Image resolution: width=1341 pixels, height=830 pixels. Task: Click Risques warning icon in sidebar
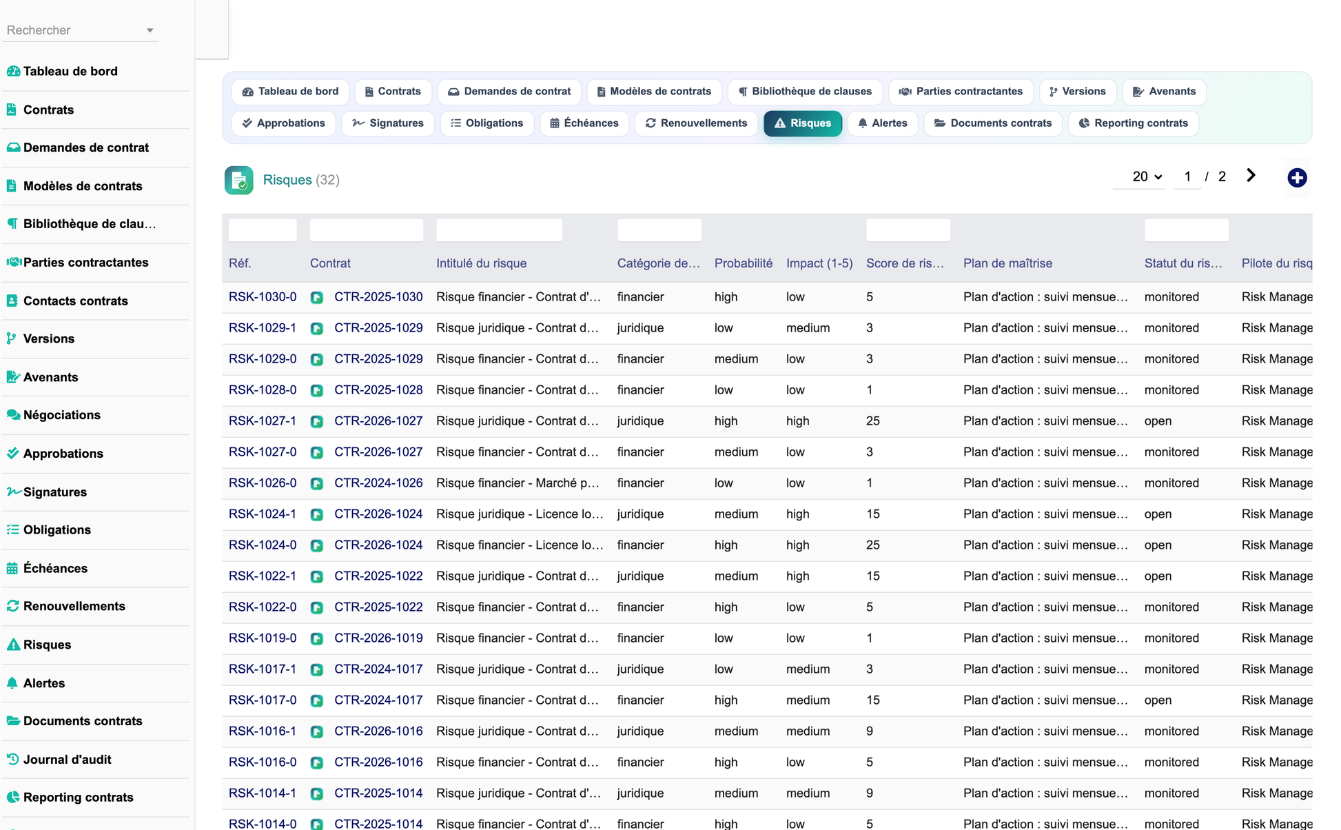coord(13,645)
